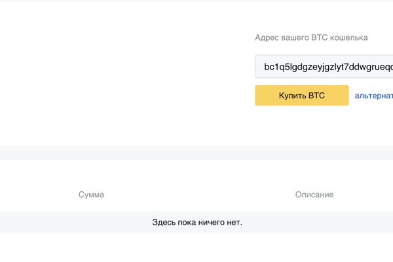Image resolution: width=393 pixels, height=262 pixels.
Task: Click the Сумма heading in the table
Action: [91, 195]
